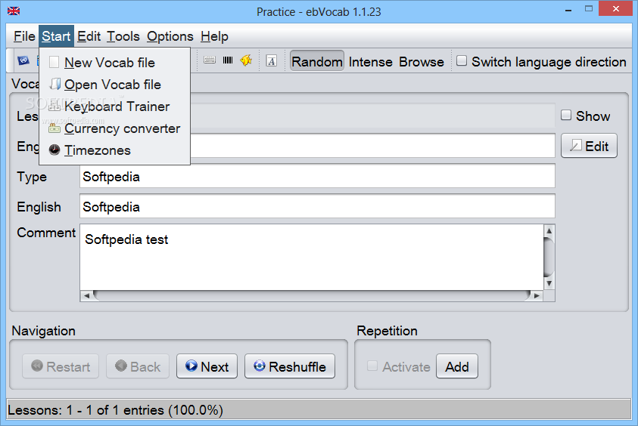Click the Open Vocab file document icon
Viewport: 638px width, 426px height.
55,84
